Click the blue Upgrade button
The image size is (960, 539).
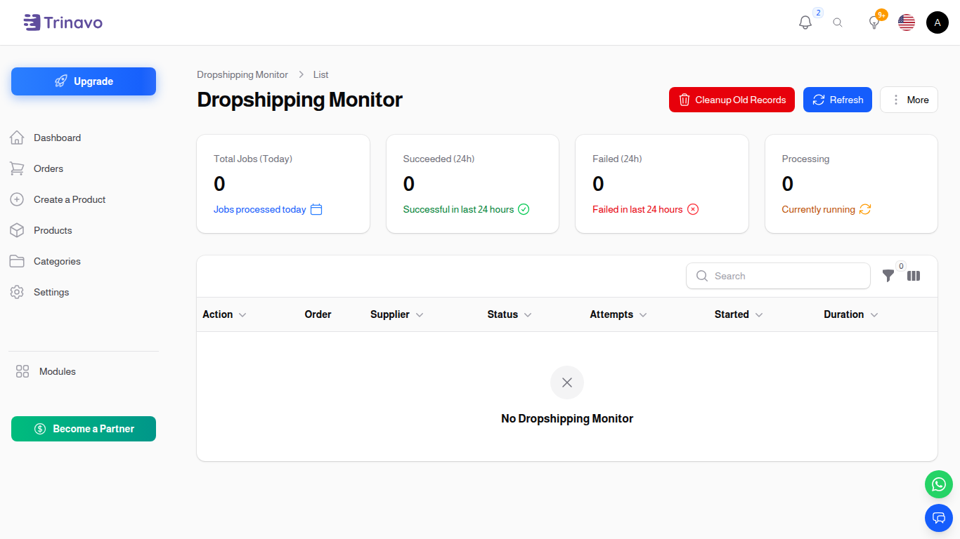(84, 81)
